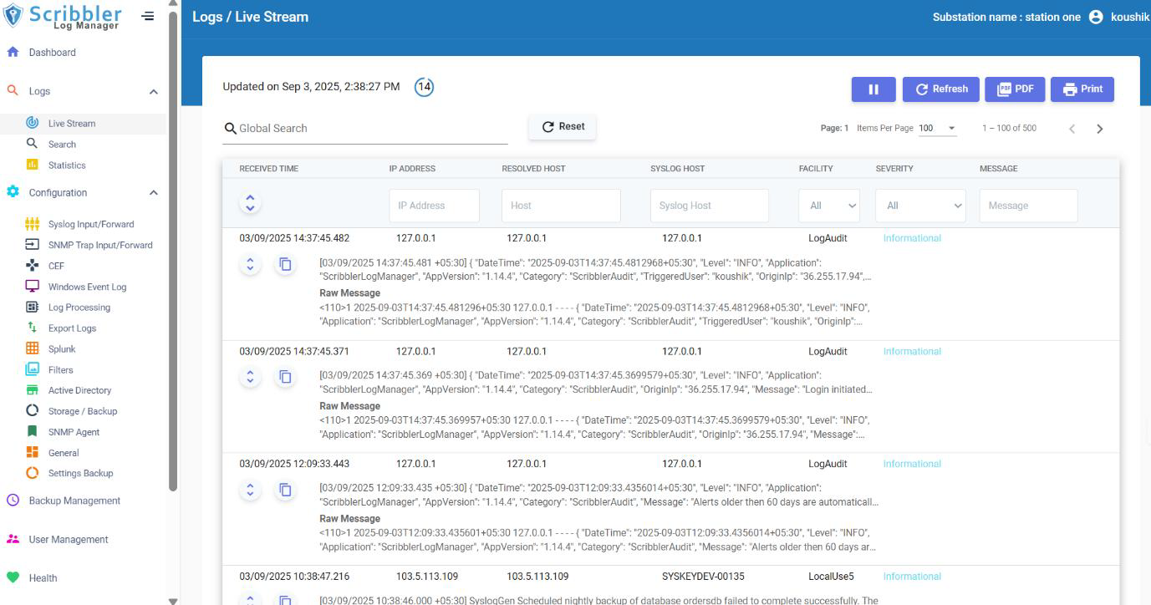The image size is (1151, 605).
Task: Copy the first log entry message
Action: click(x=285, y=262)
